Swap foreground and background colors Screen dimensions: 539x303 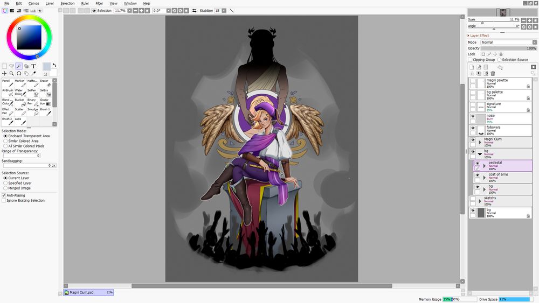pos(54,65)
